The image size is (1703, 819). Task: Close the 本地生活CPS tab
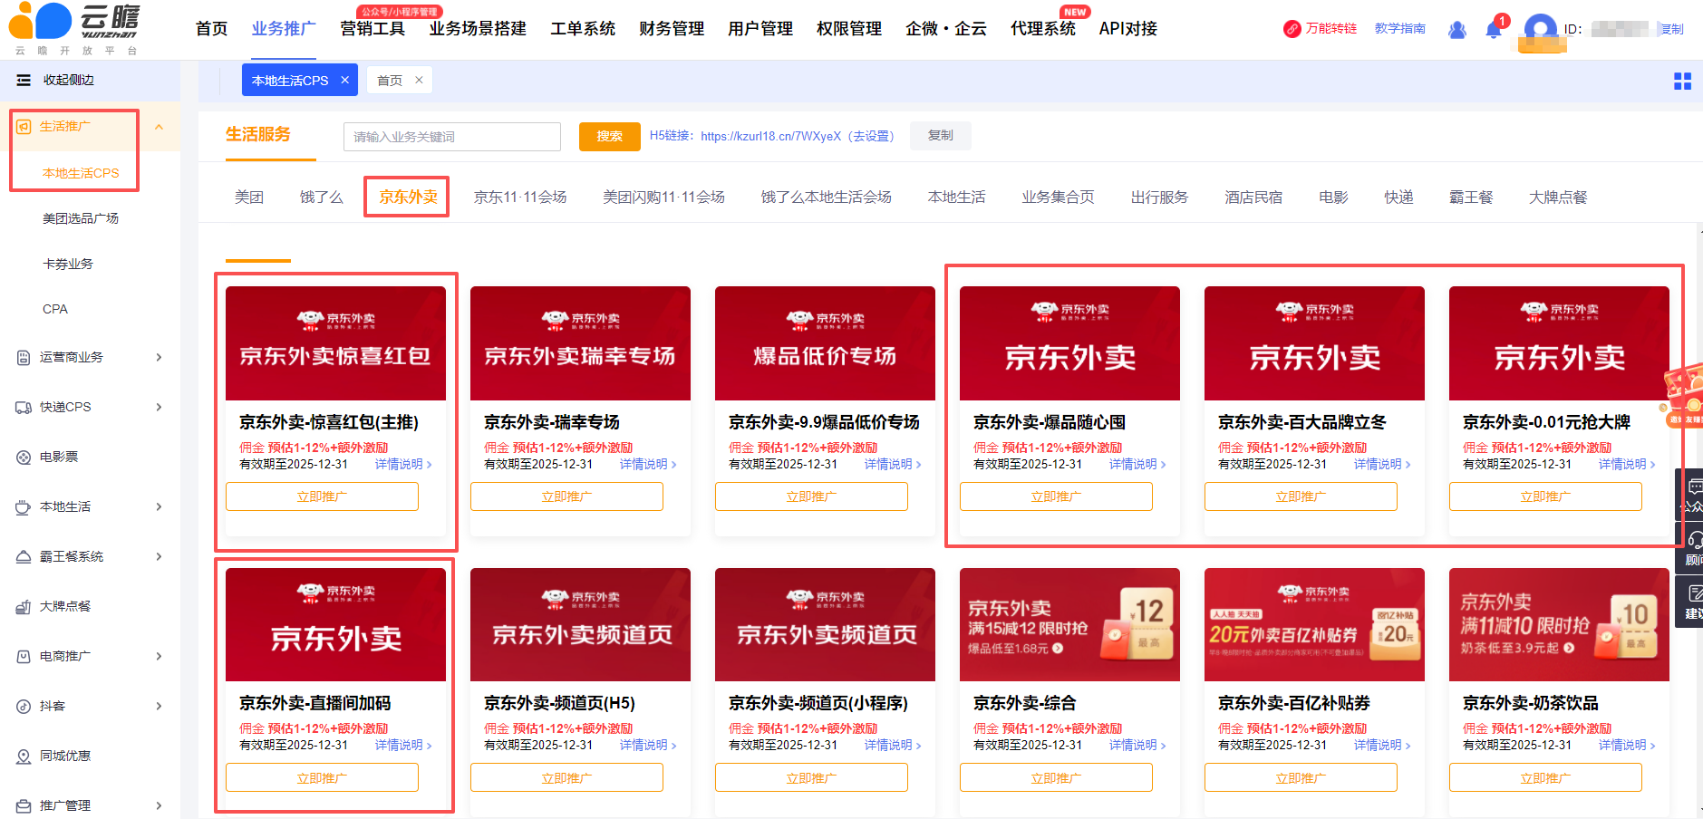[345, 81]
